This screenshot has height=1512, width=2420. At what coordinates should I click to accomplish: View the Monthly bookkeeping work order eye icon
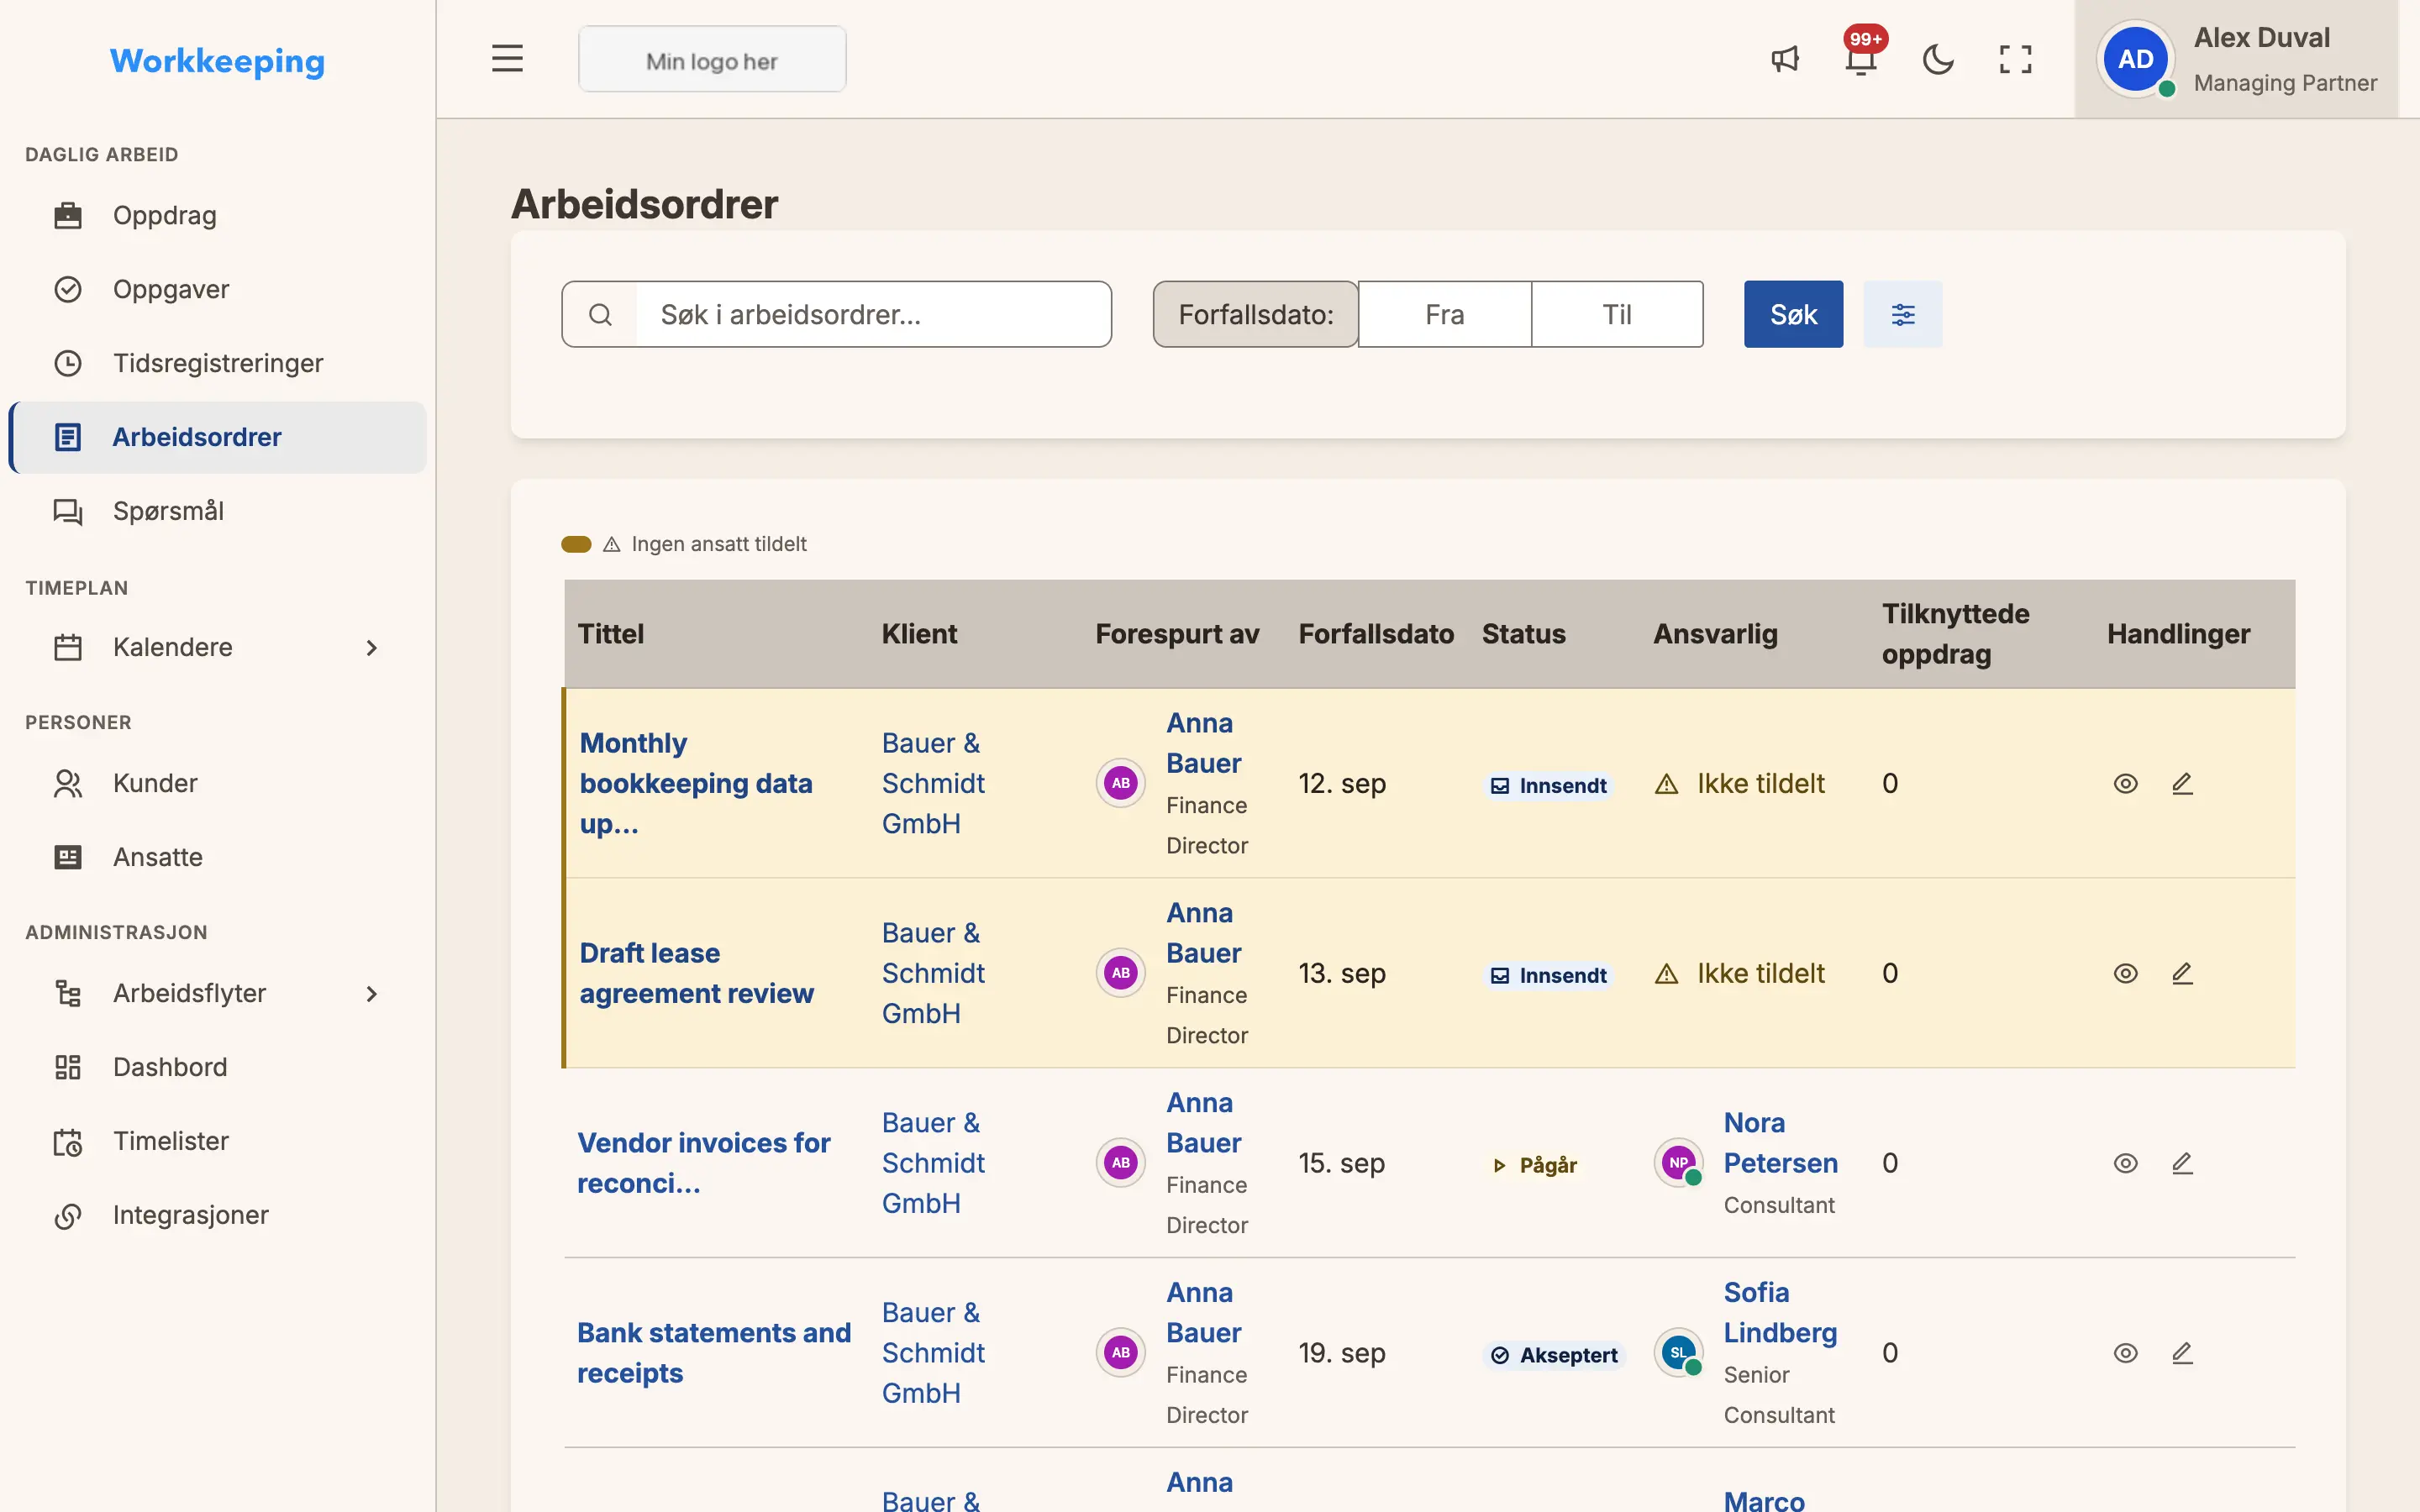(2125, 783)
